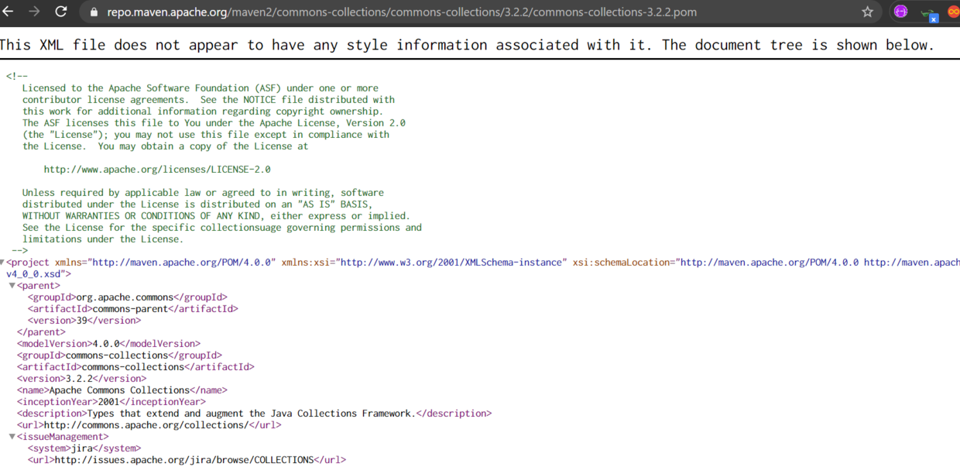Reload the current page
This screenshot has height=467, width=960.
pyautogui.click(x=61, y=12)
